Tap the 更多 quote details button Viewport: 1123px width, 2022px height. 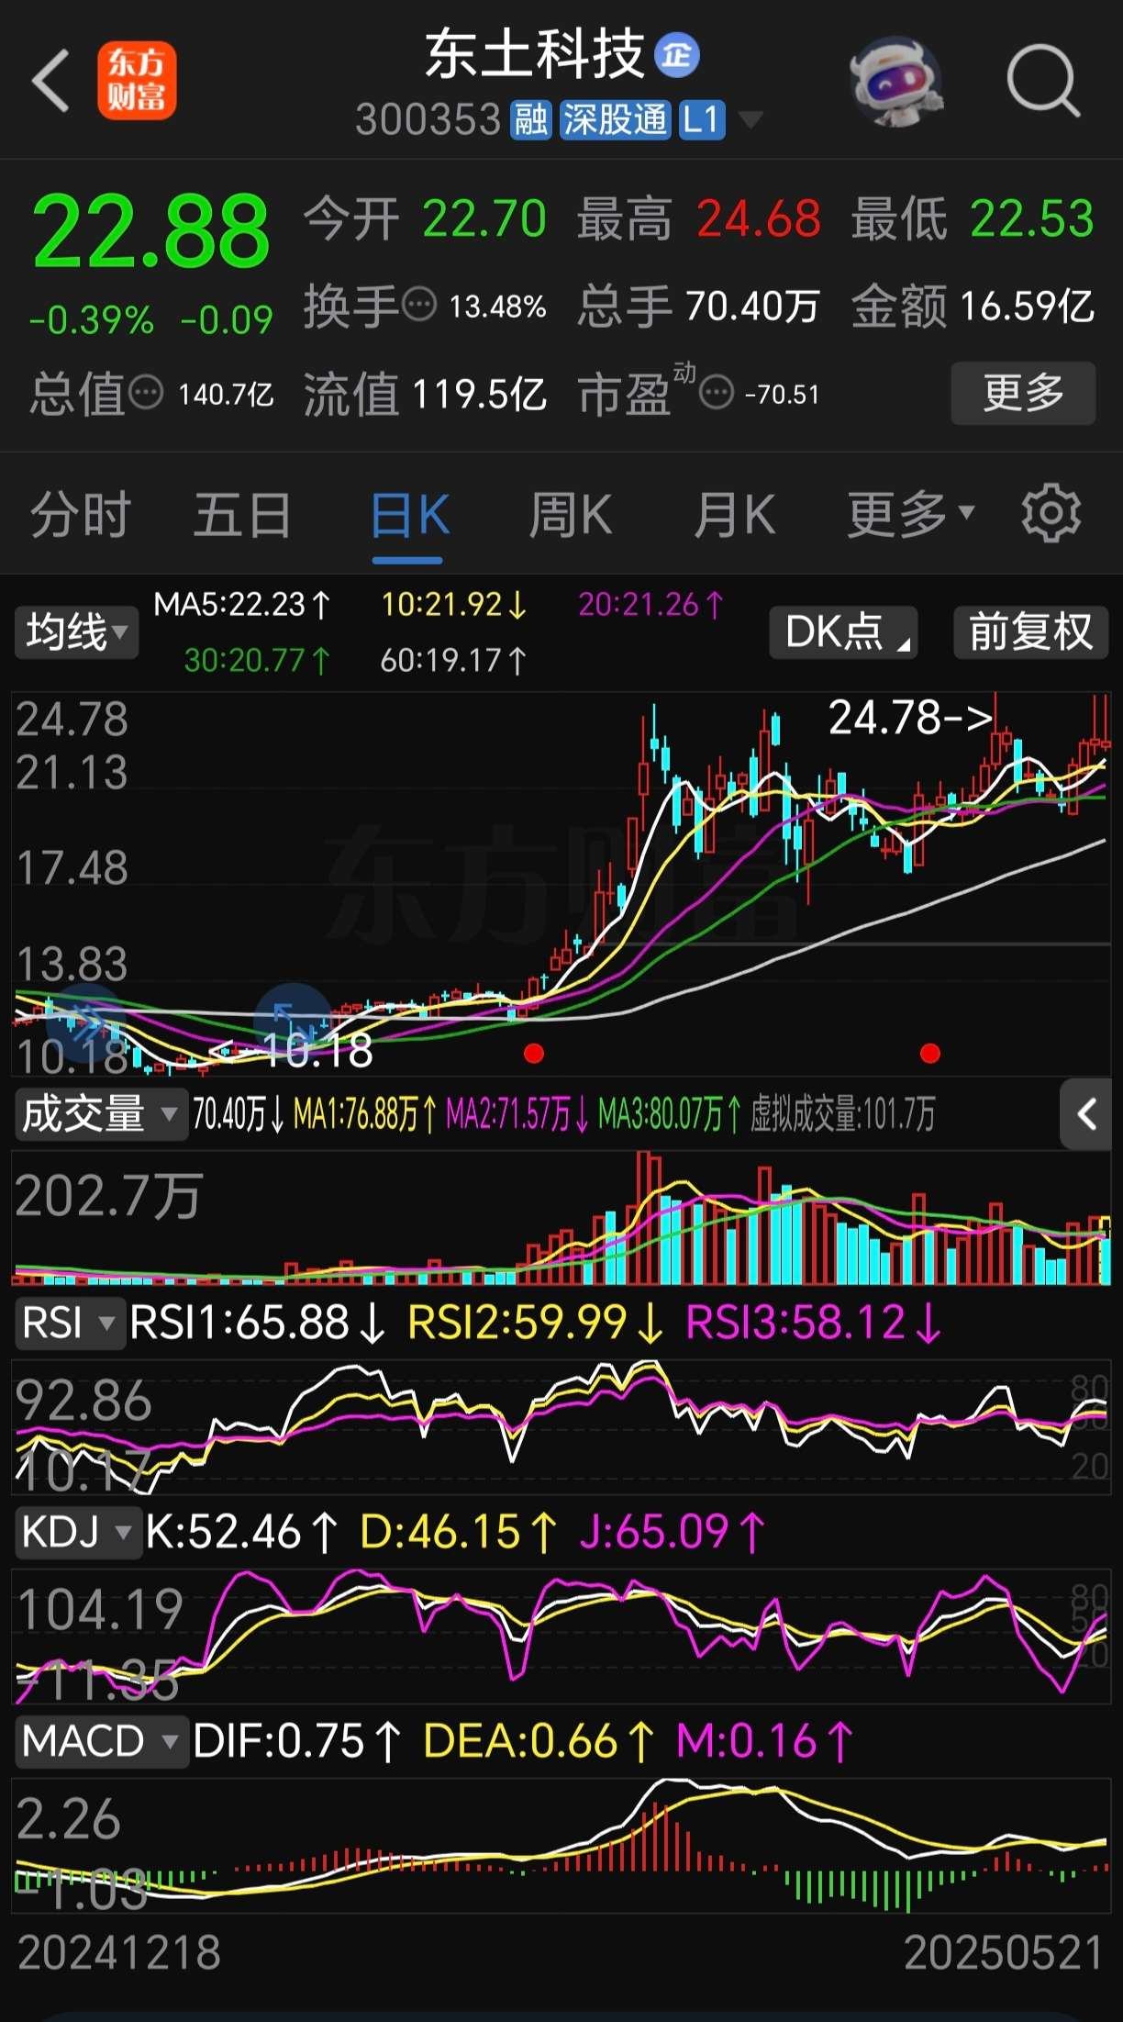point(1023,394)
